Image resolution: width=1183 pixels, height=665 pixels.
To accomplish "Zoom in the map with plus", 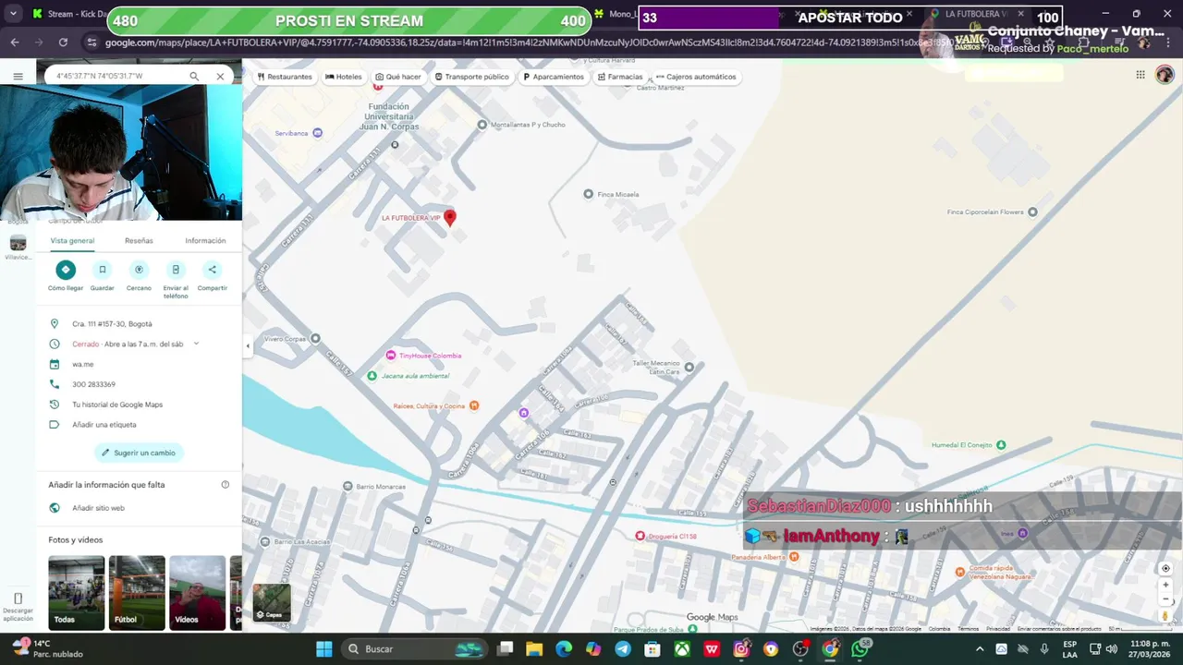I will [x=1165, y=585].
